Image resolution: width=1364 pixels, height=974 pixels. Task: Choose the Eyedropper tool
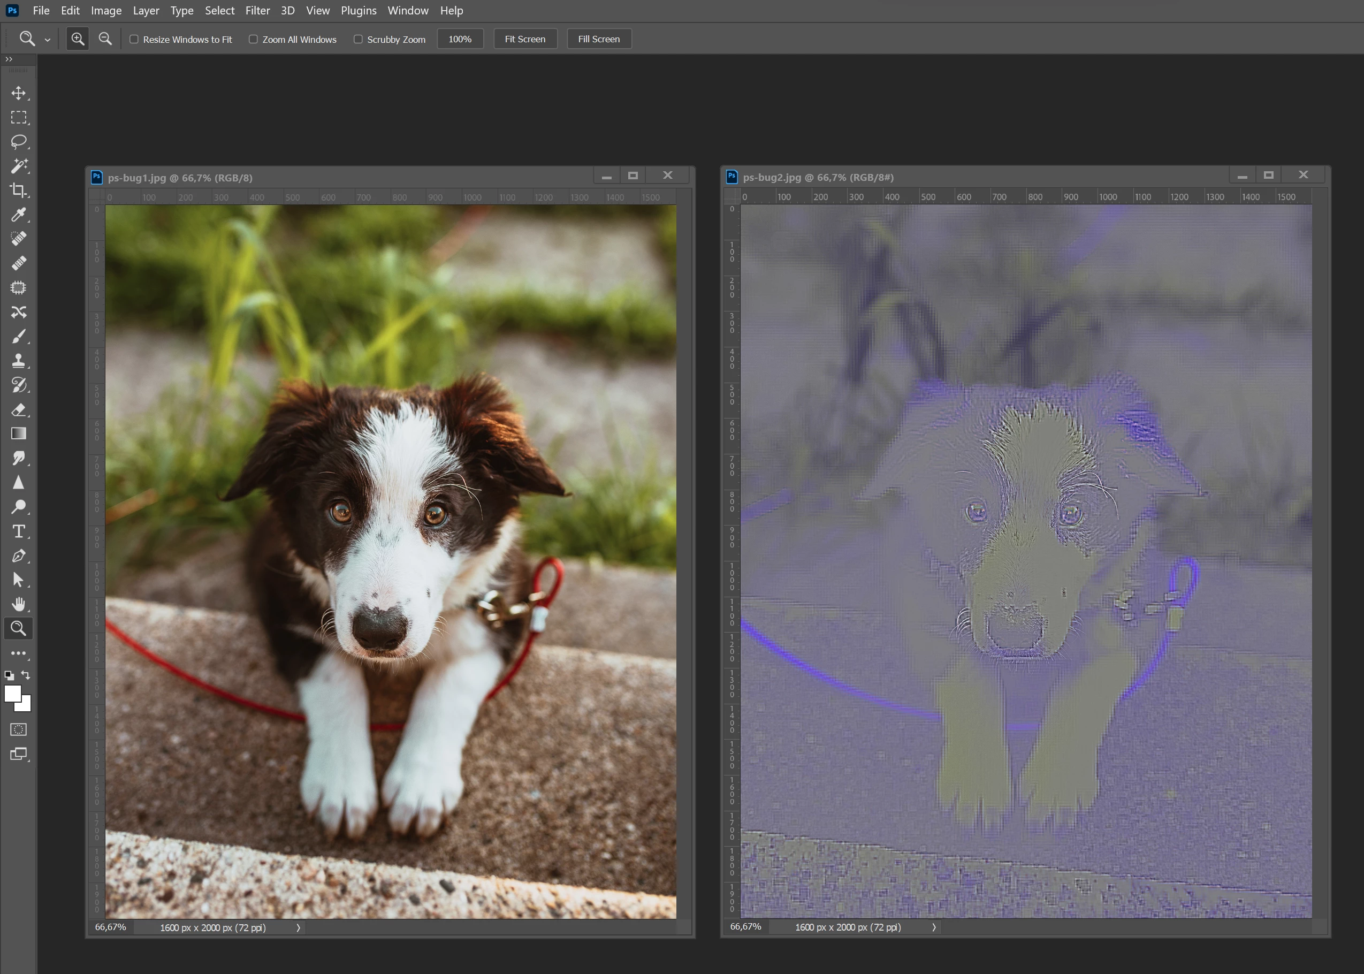pyautogui.click(x=19, y=215)
